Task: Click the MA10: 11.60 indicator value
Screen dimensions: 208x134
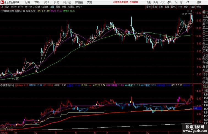Action: point(43,11)
